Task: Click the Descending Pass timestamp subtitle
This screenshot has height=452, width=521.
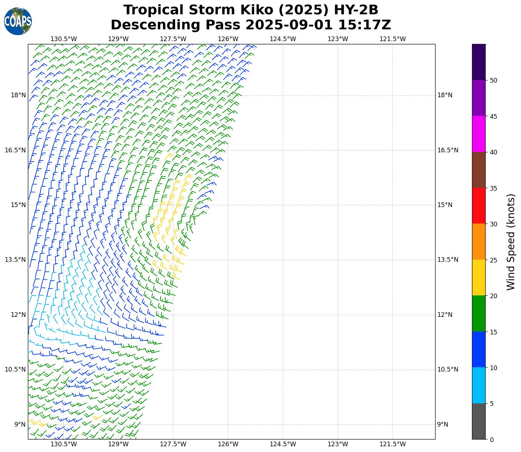Action: pyautogui.click(x=251, y=25)
